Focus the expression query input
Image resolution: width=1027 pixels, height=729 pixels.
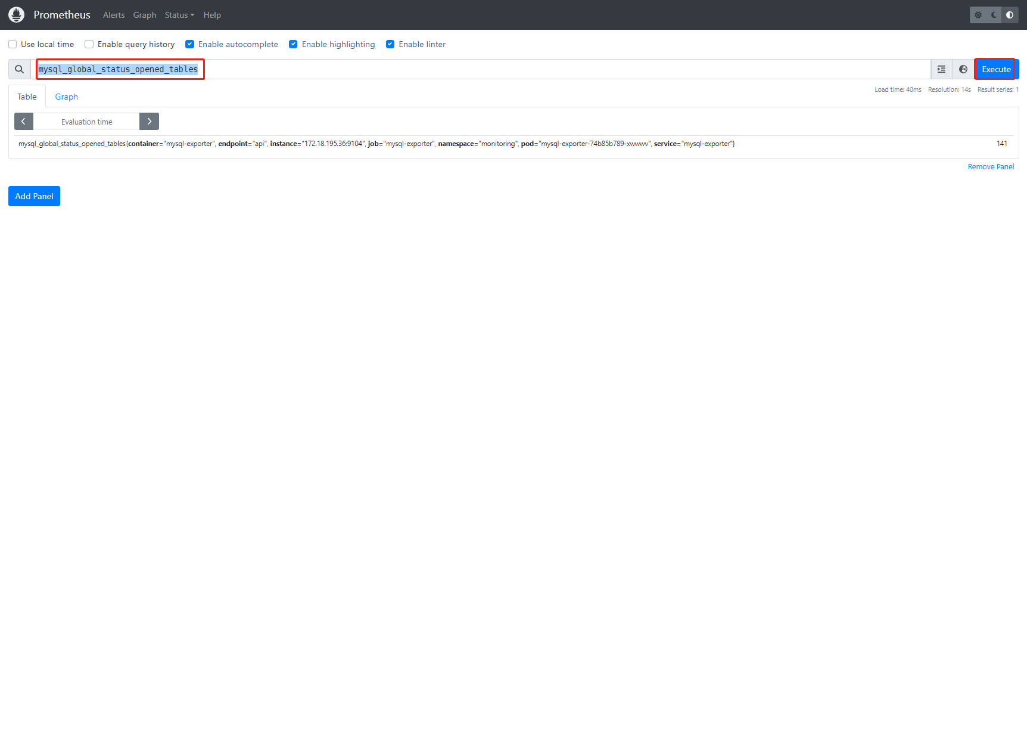[x=481, y=69]
